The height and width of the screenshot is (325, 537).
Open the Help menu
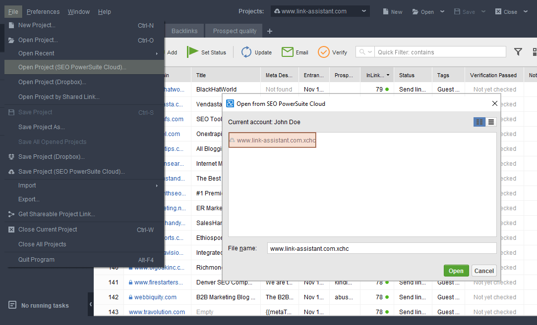105,11
